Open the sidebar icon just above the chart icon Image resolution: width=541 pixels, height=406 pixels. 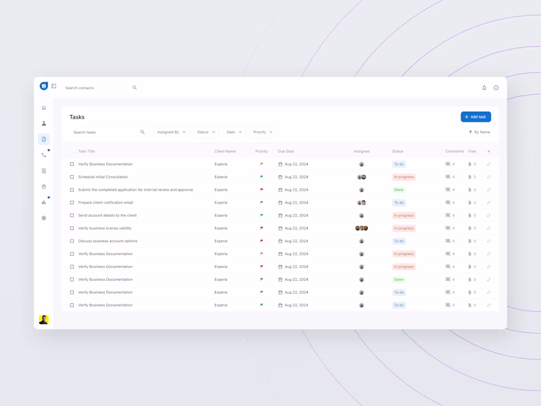tap(44, 187)
